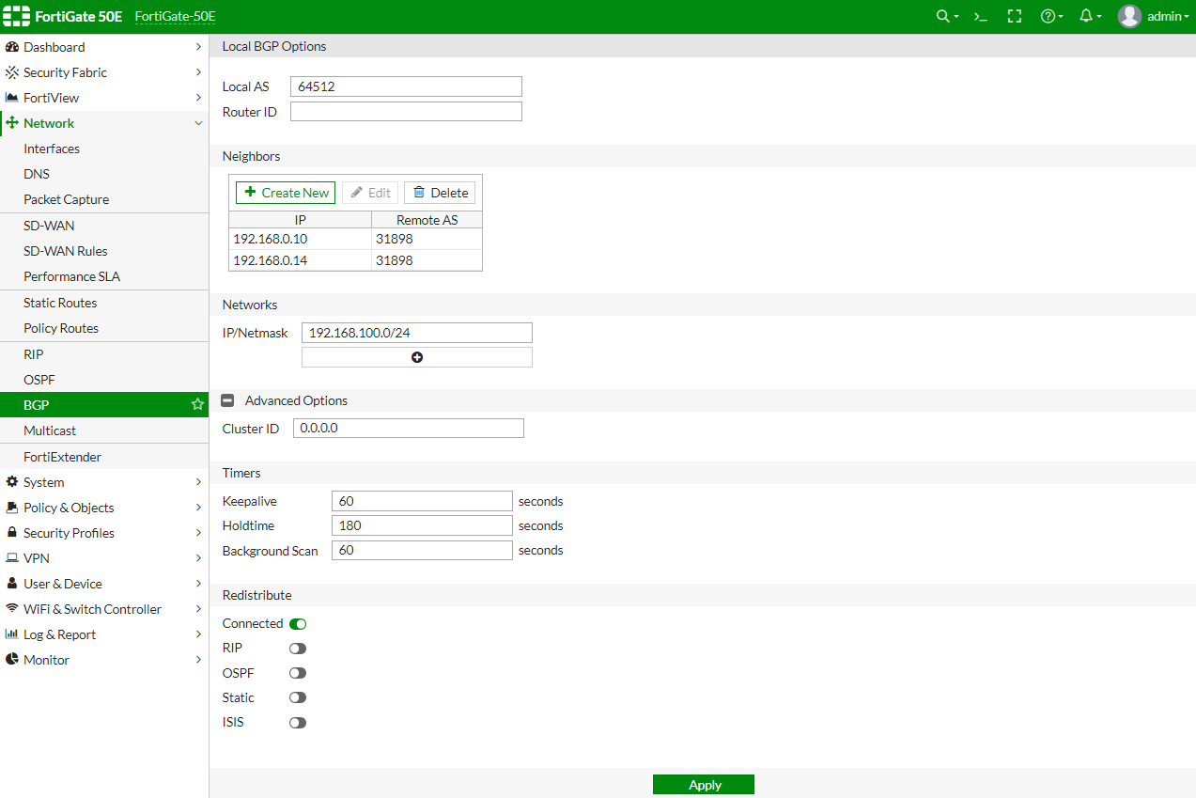Open the help menu in the top bar

[1048, 16]
